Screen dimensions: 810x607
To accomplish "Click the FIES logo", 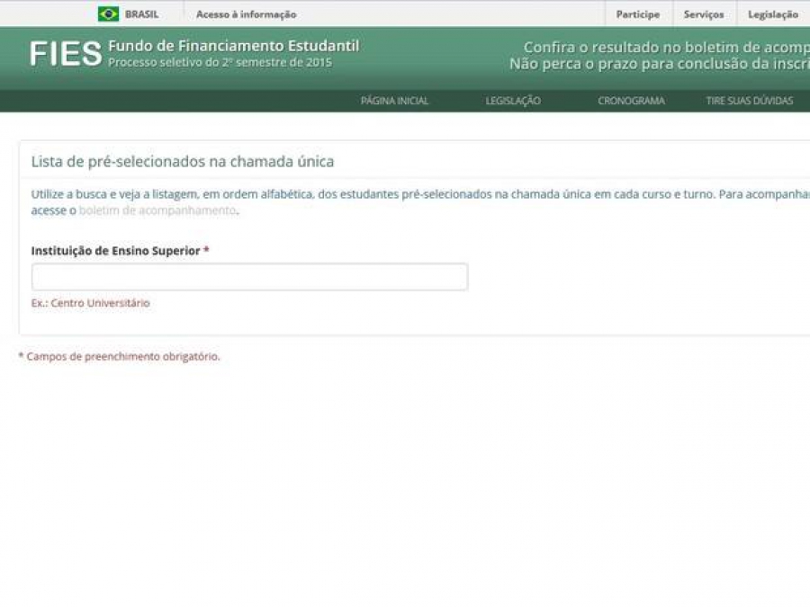I will [66, 54].
